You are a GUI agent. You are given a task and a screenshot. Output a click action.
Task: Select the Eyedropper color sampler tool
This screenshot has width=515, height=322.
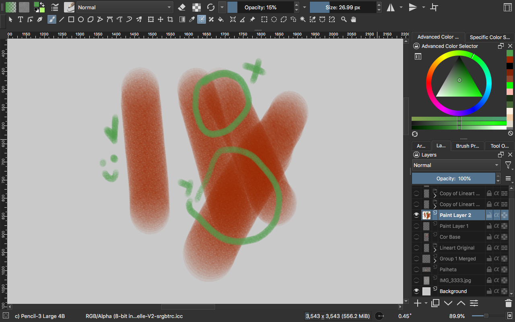(x=192, y=19)
